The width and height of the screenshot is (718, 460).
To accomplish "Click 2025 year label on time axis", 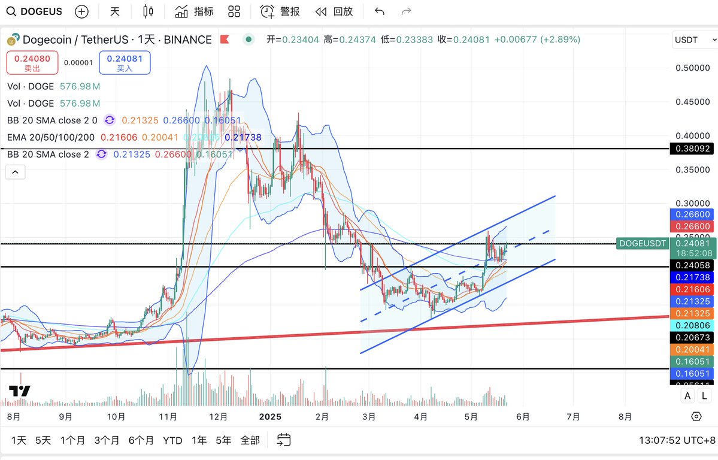I will 269,416.
